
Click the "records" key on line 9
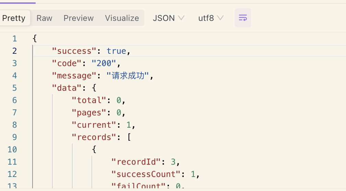click(x=94, y=137)
